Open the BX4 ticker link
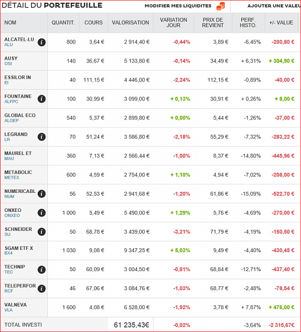 9,253
